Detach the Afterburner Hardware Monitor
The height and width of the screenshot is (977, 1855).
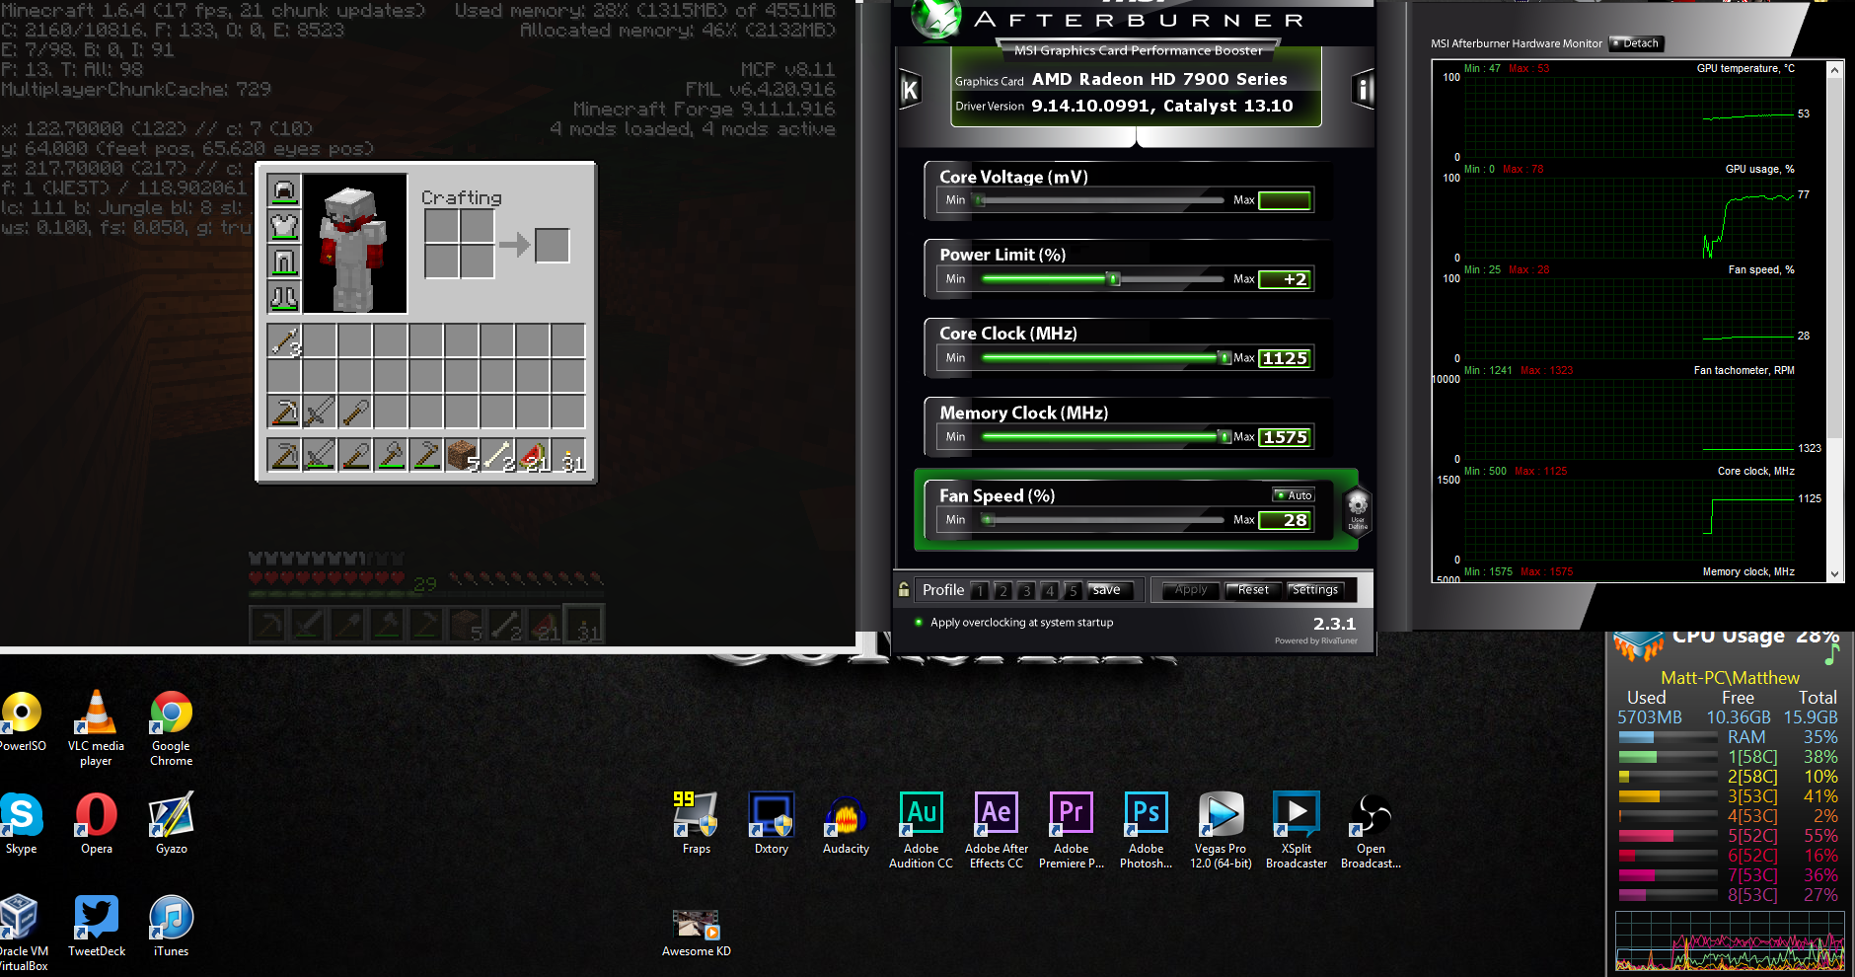[x=1636, y=43]
